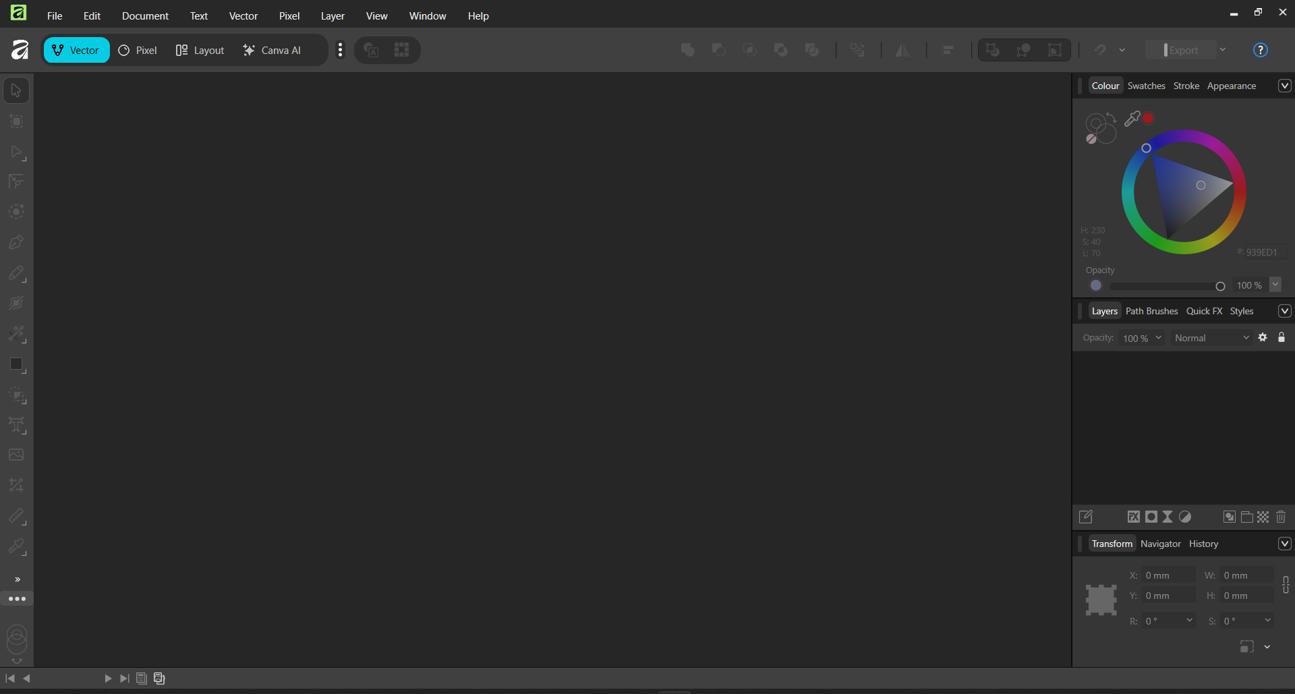Expand the Colour panel options menu
1295x694 pixels.
(1284, 86)
